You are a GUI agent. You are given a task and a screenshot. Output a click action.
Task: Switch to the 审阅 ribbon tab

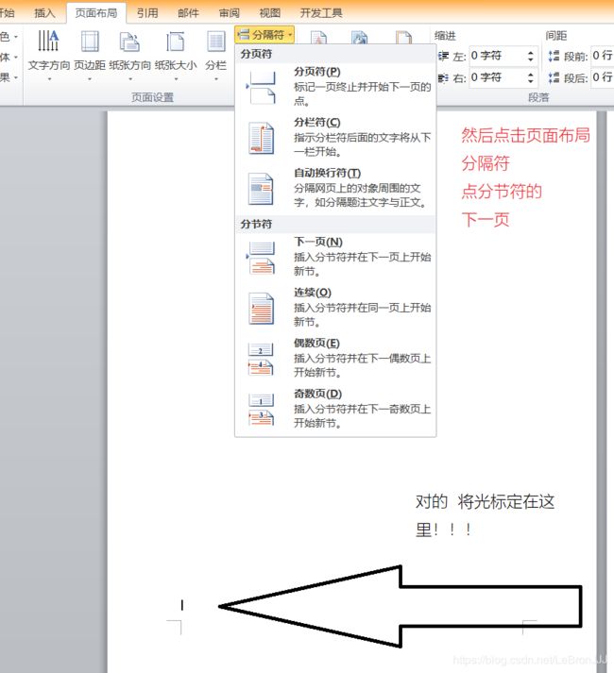[229, 13]
